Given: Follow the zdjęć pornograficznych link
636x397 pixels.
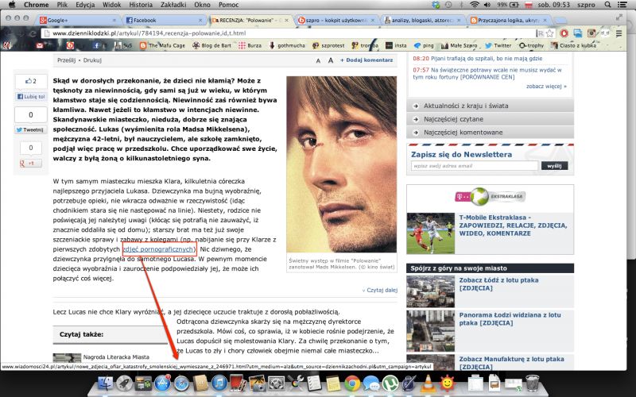Looking at the screenshot, I should [158, 249].
